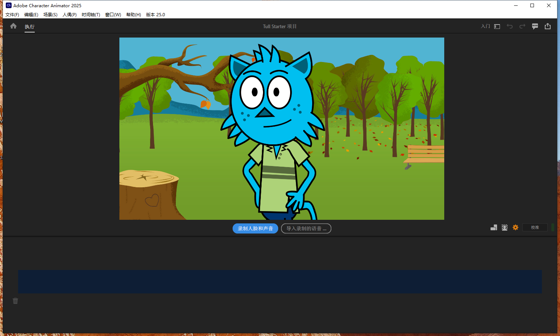Click the Home icon in the toolbar
Screen dimensions: 560x336
tap(13, 26)
